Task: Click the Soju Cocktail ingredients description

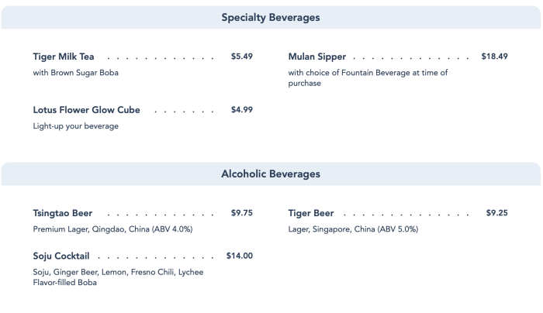Action: [118, 277]
